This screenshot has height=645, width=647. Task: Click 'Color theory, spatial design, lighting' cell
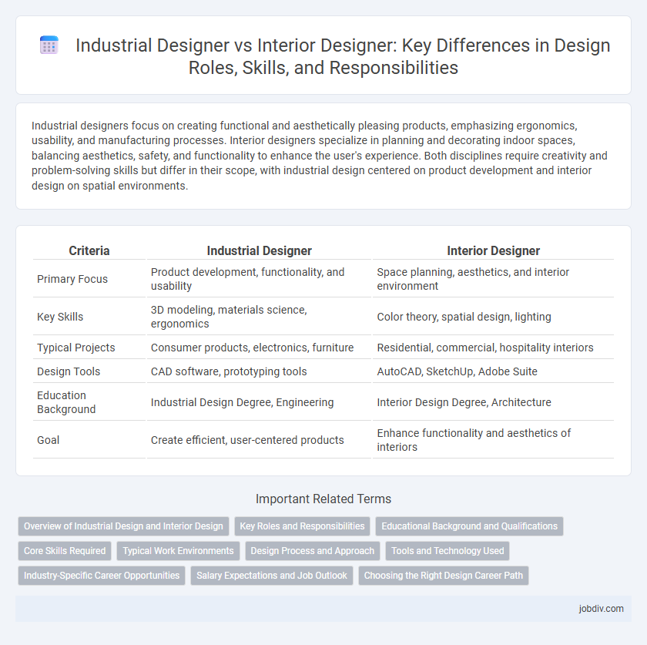point(493,317)
